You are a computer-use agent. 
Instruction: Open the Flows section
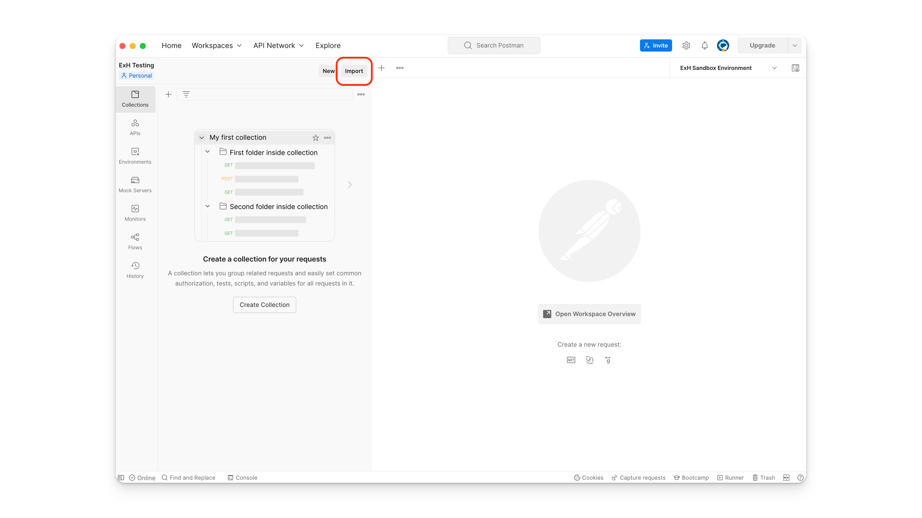click(x=135, y=242)
